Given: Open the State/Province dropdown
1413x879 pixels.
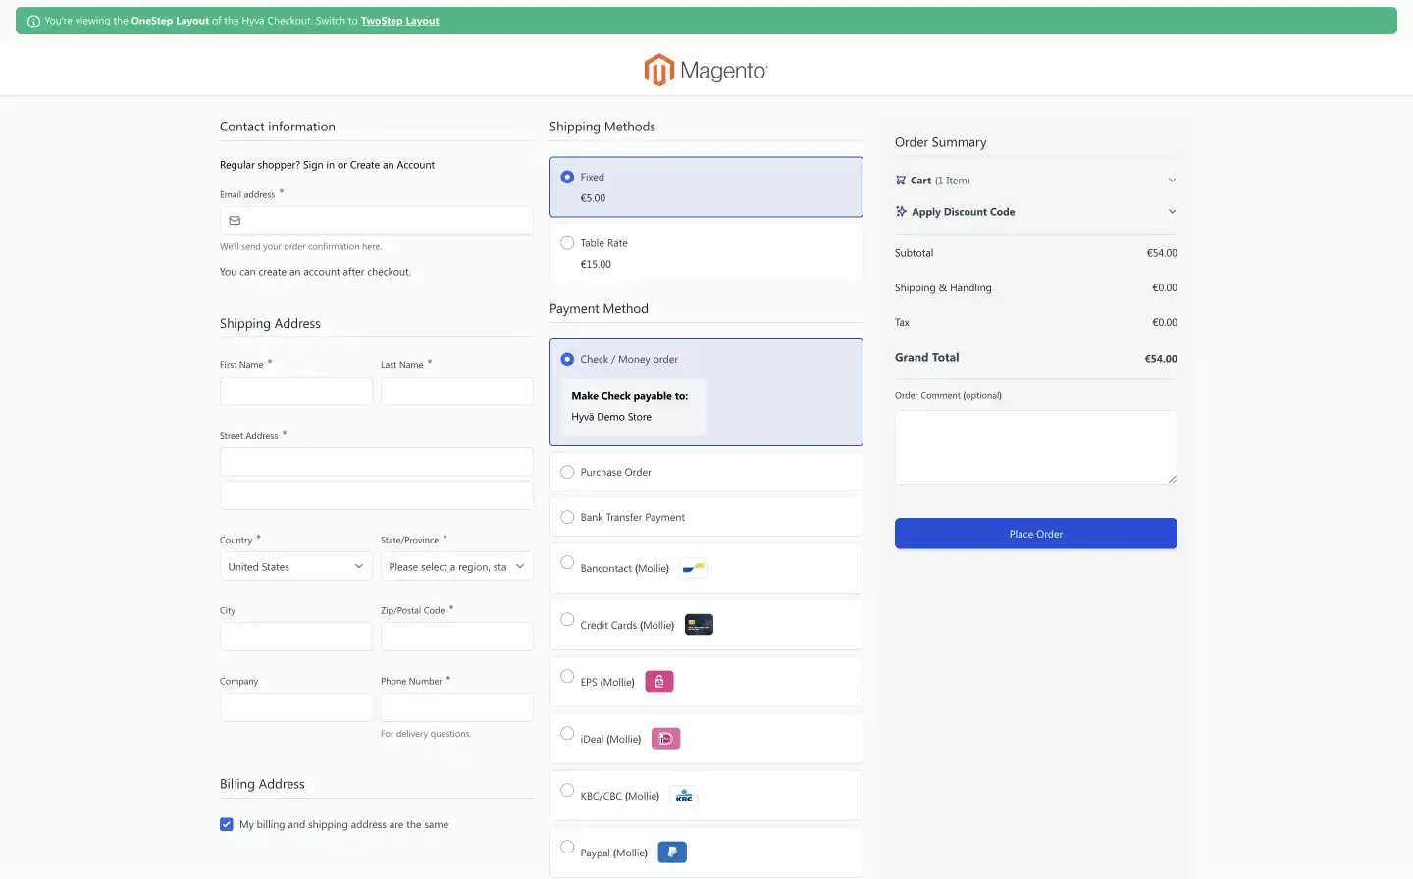Looking at the screenshot, I should point(456,566).
